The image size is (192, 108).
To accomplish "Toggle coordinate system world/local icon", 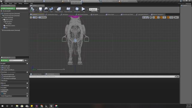I will [x=151, y=17].
